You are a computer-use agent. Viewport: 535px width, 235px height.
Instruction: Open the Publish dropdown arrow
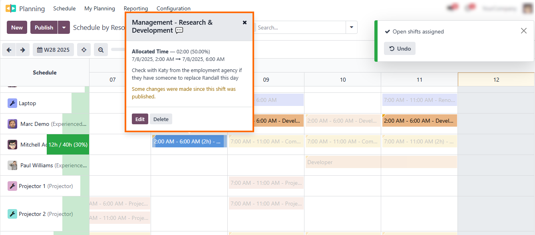[x=64, y=27]
